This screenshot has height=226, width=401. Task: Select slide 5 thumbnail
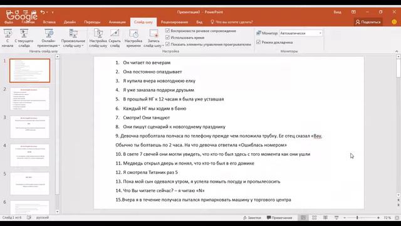click(29, 183)
